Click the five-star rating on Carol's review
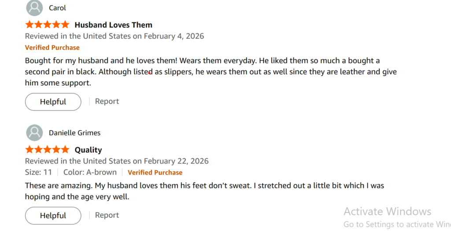The height and width of the screenshot is (231, 451). click(x=47, y=25)
